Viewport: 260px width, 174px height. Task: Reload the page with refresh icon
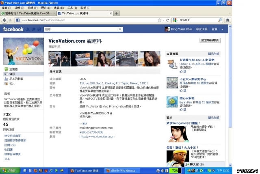tap(168, 20)
